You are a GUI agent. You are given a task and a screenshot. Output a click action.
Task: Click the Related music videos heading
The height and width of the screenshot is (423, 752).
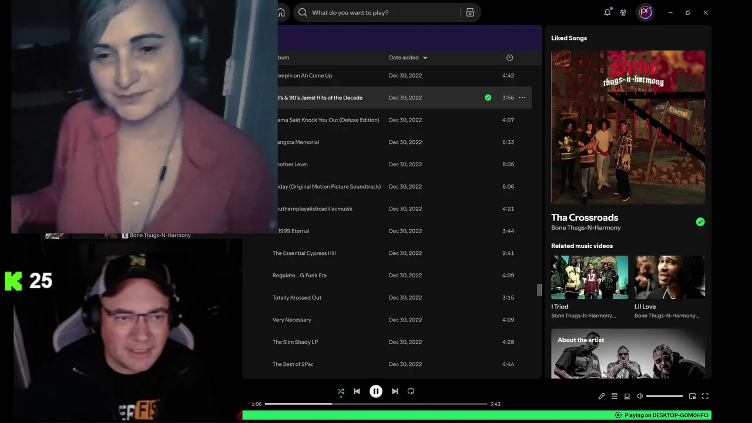[x=582, y=246]
